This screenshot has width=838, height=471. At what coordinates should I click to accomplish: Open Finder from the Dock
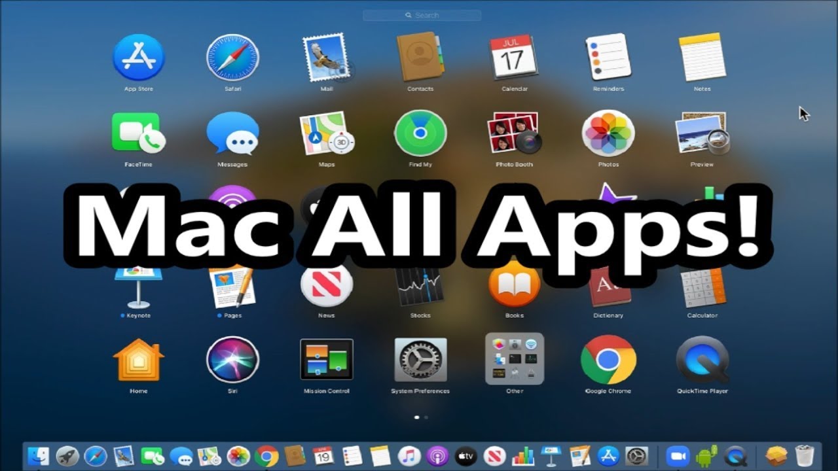tap(39, 455)
